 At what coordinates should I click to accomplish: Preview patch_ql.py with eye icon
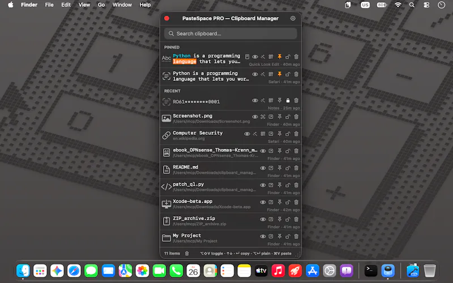[x=263, y=185]
